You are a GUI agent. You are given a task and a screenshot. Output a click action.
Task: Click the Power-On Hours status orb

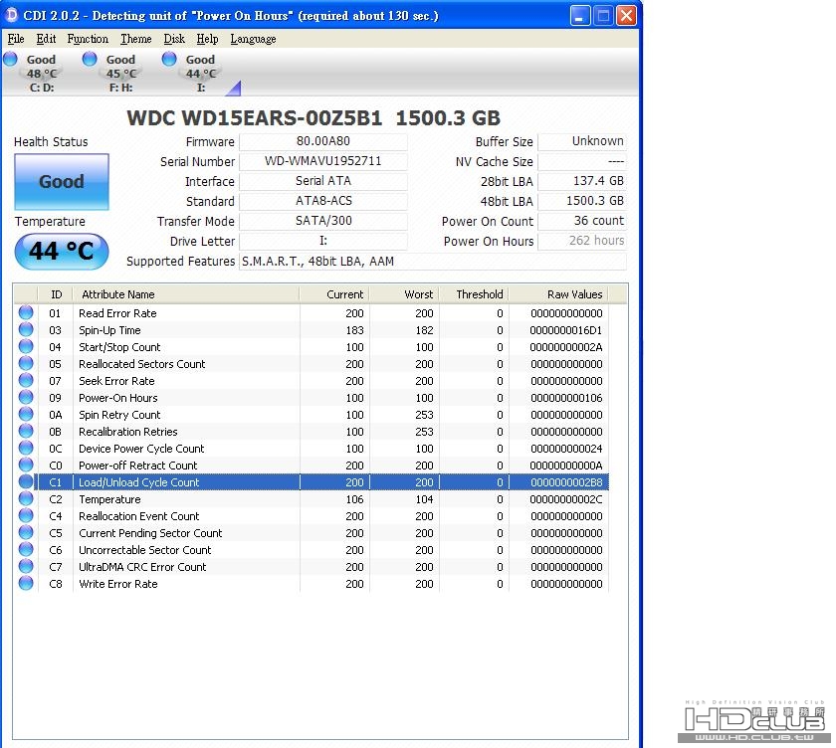pyautogui.click(x=26, y=398)
